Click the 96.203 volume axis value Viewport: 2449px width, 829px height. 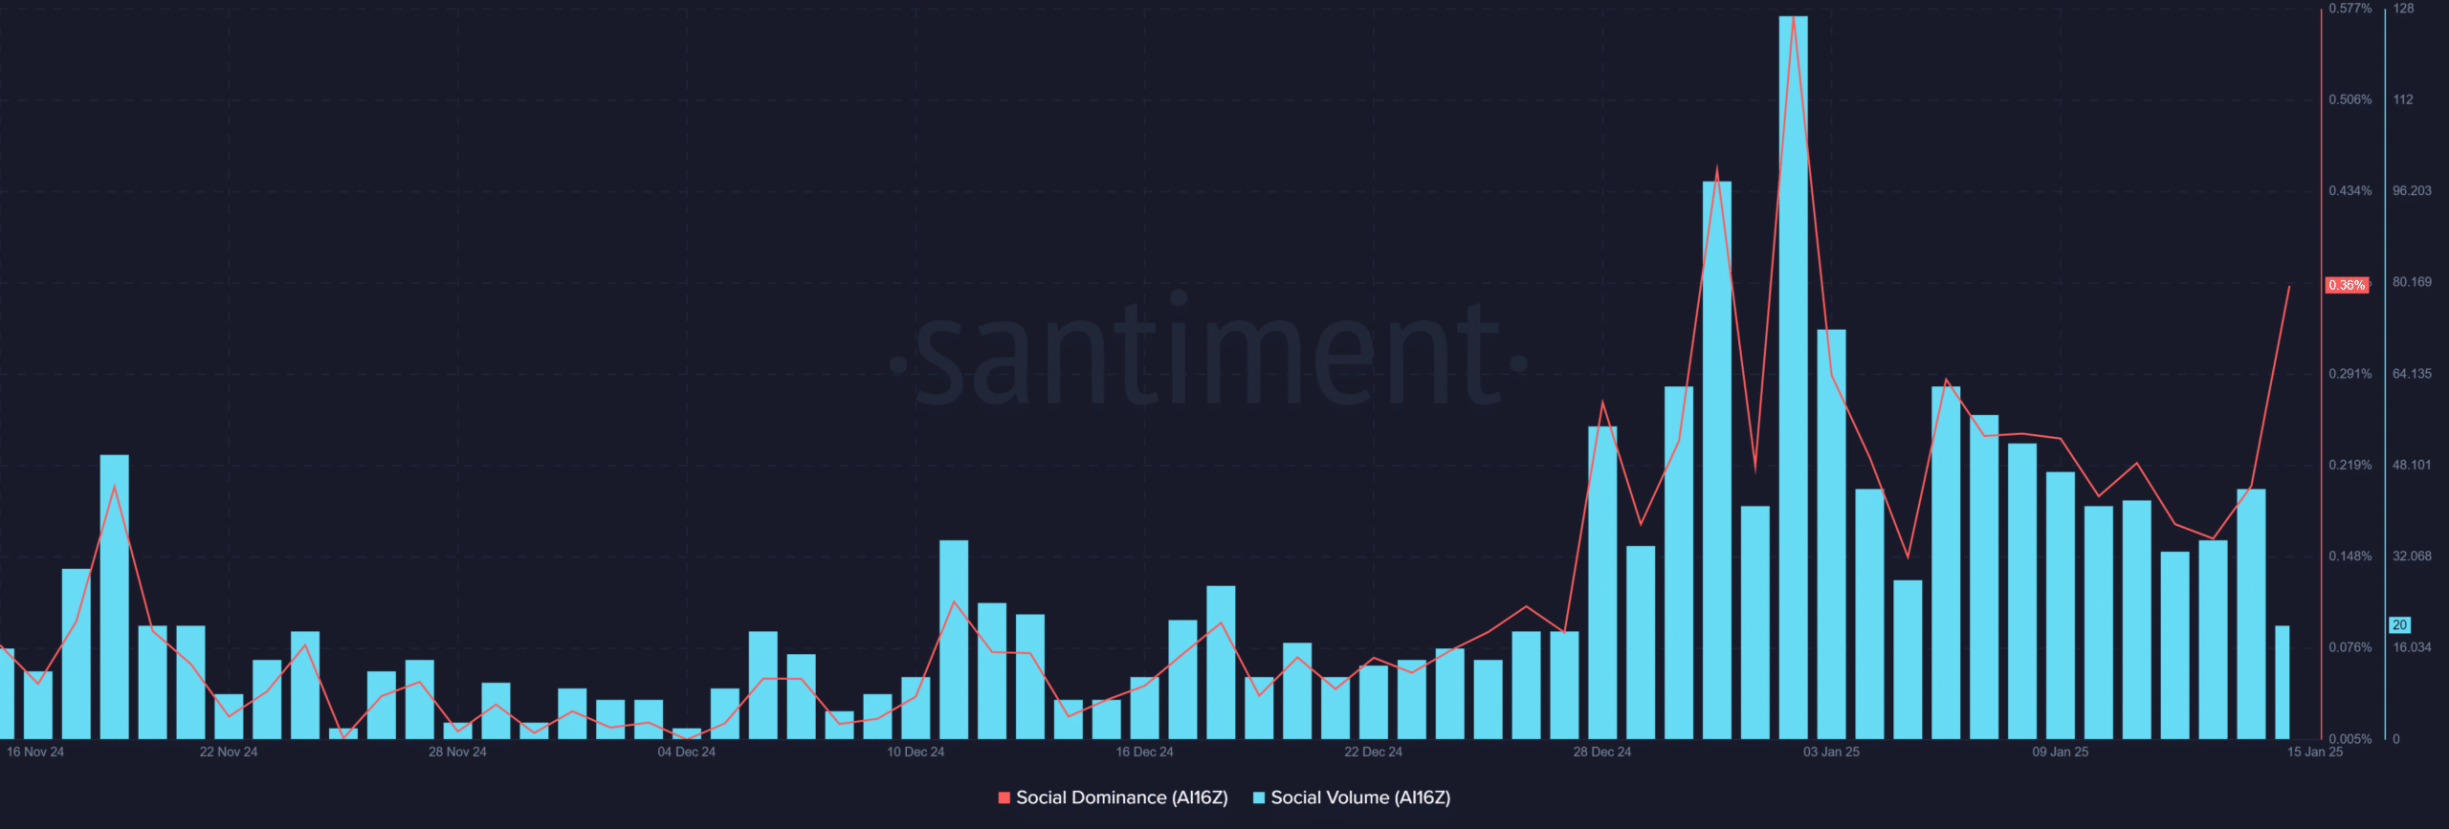pos(2412,191)
